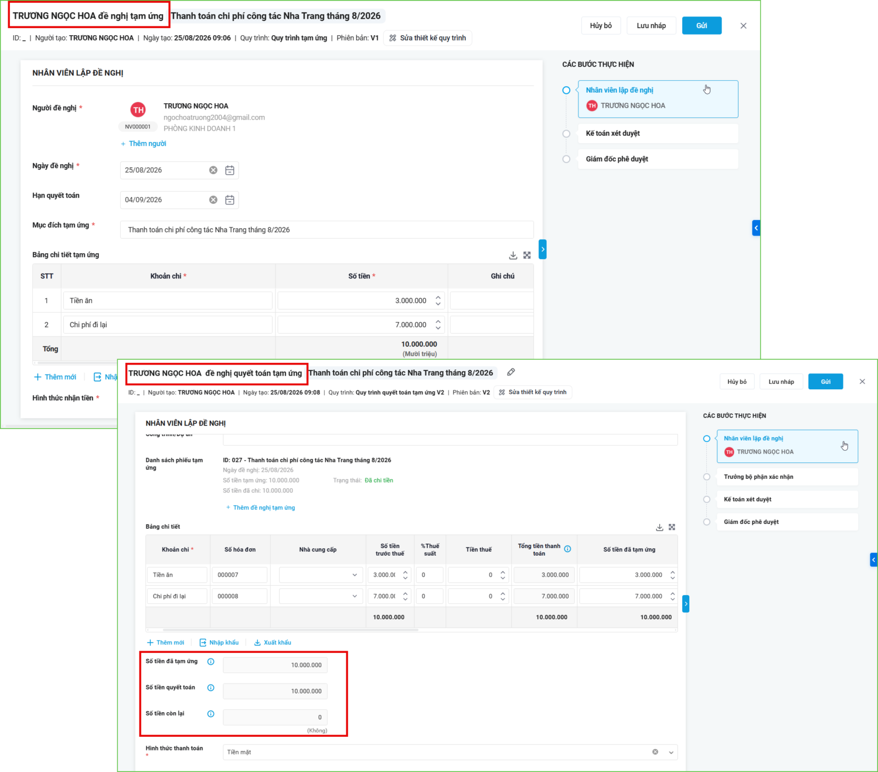The height and width of the screenshot is (772, 878).
Task: Click the Mục đích tạm ứng input field
Action: 327,230
